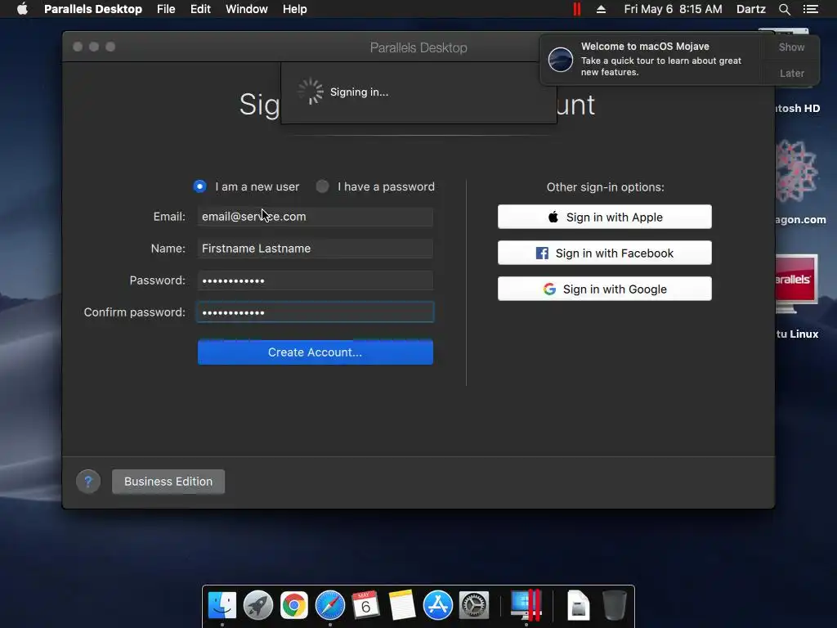Click Business Edition button
The image size is (837, 628).
pyautogui.click(x=168, y=482)
